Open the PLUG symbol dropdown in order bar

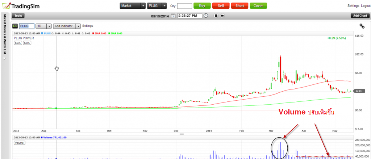point(164,6)
